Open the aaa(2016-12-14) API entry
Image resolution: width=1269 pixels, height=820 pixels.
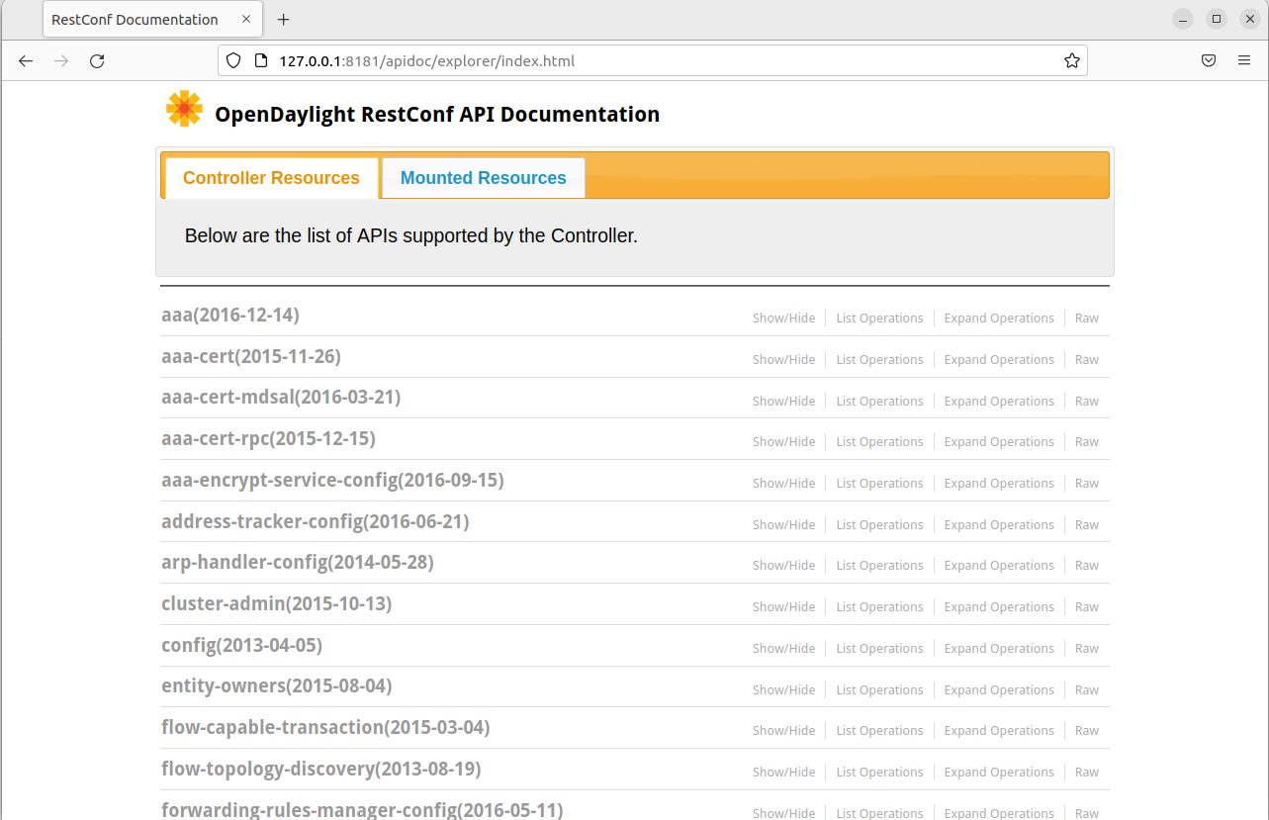point(230,316)
